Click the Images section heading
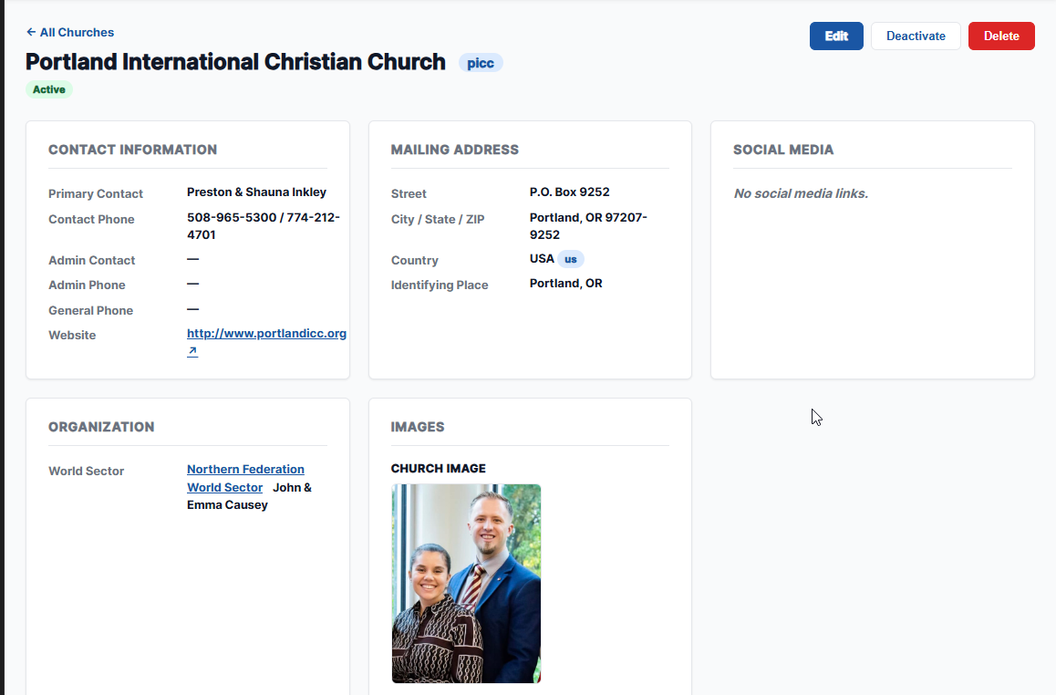The image size is (1056, 695). pos(418,427)
